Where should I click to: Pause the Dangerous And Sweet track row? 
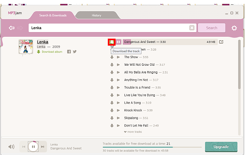(x=118, y=42)
